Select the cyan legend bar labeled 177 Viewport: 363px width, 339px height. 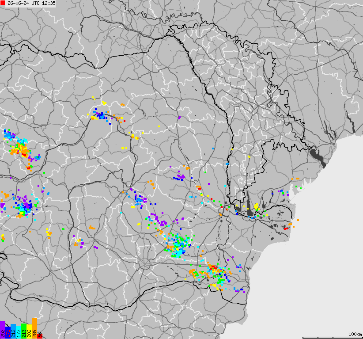[19, 332]
